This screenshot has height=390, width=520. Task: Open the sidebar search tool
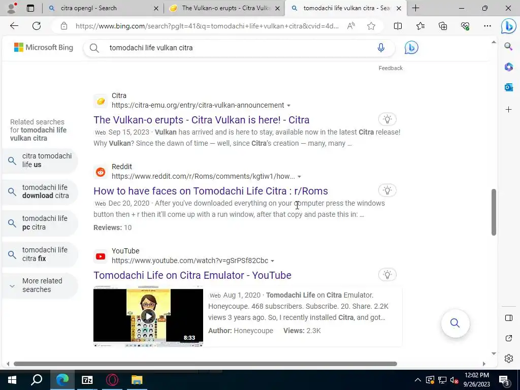coord(508,46)
